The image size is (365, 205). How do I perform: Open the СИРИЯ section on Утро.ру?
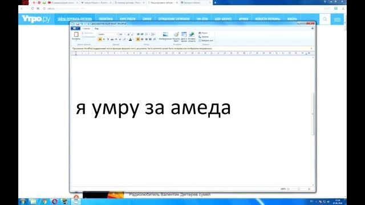[x=147, y=19]
